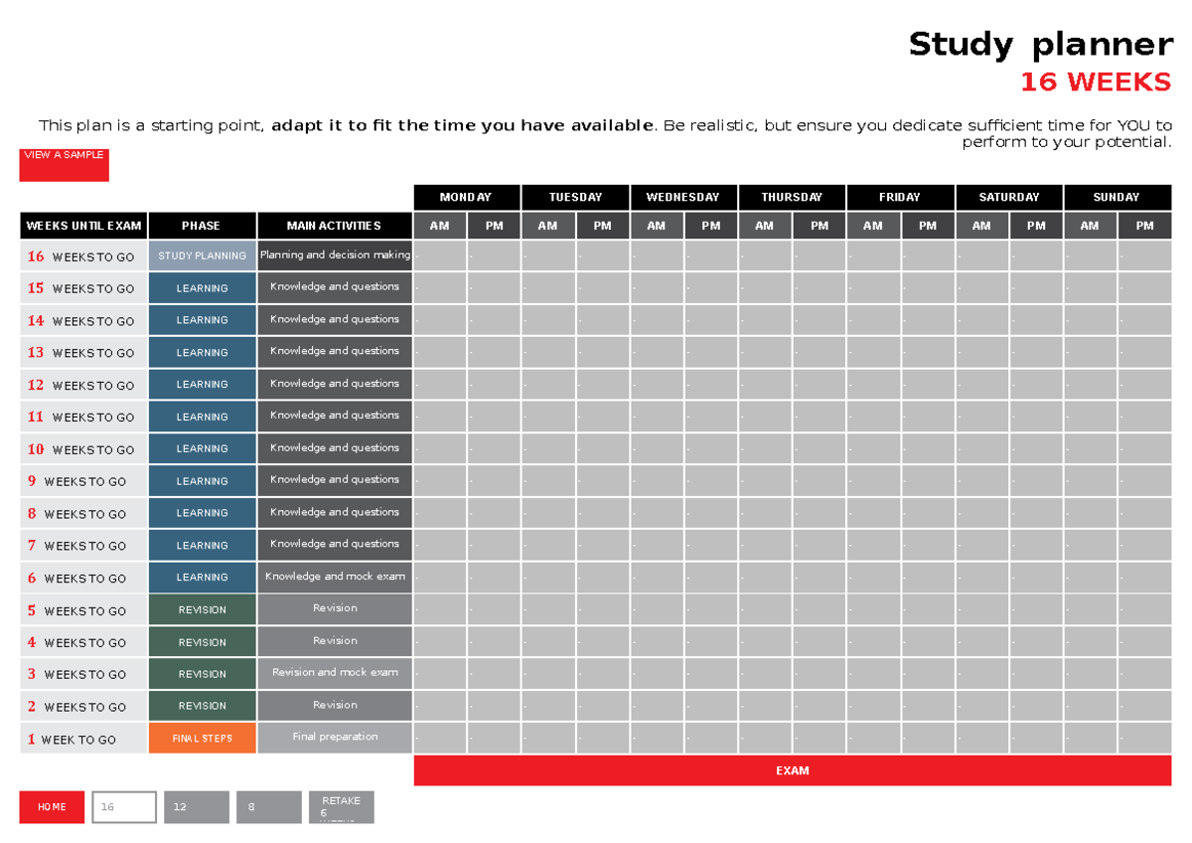The width and height of the screenshot is (1192, 843).
Task: Select the RETAKE 6 WEEKS tab
Action: click(x=341, y=806)
